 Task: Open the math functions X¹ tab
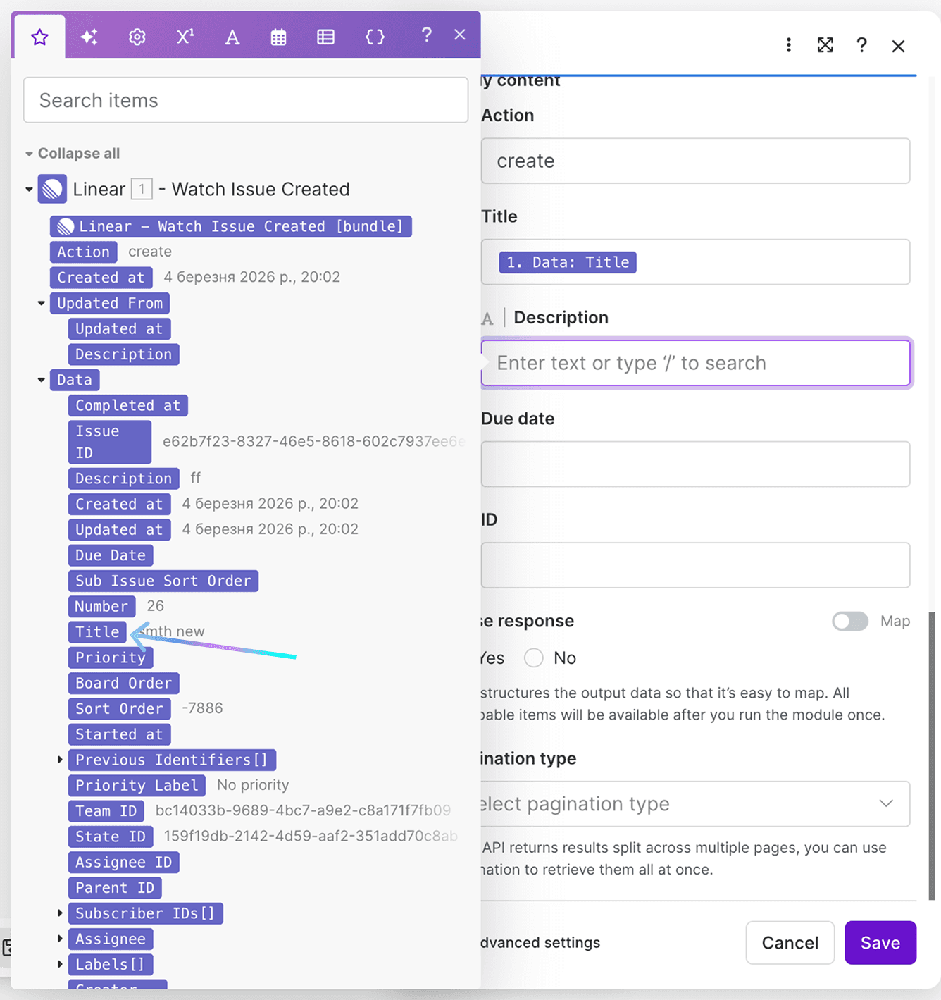185,37
